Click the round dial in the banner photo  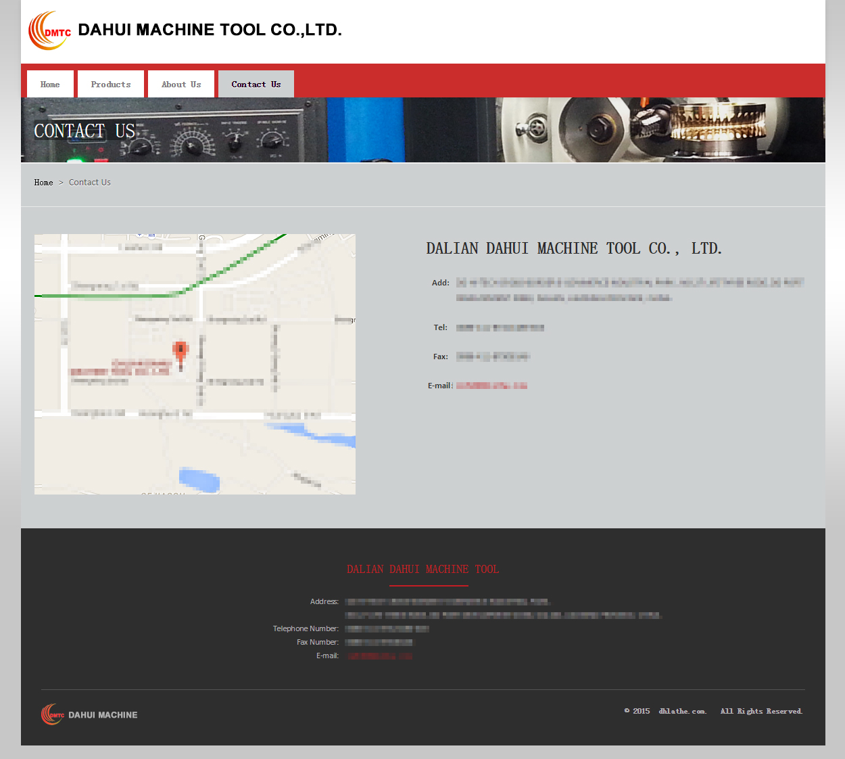point(193,142)
